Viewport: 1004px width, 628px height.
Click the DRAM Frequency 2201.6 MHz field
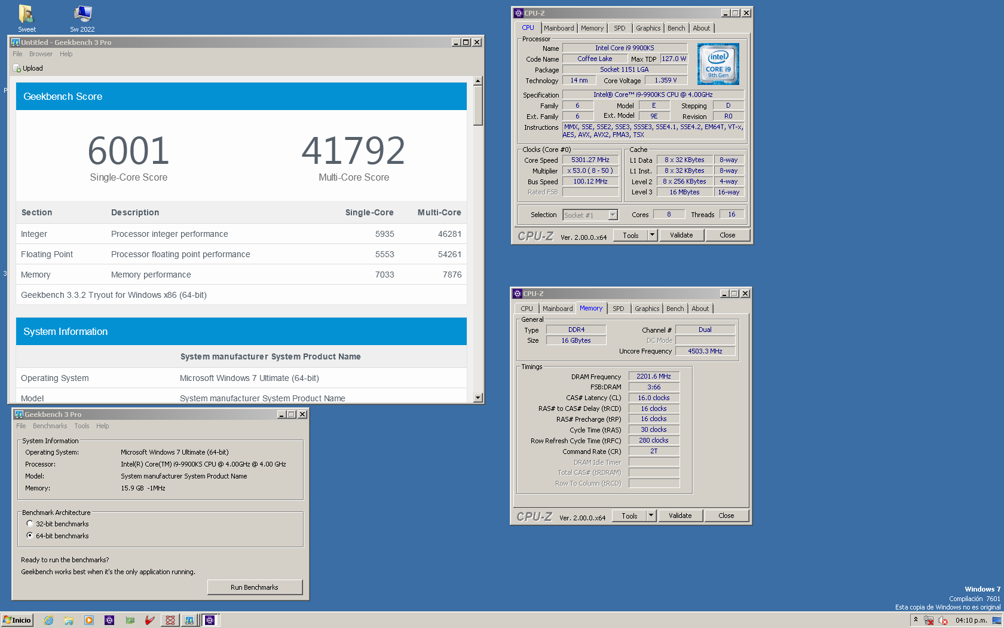pyautogui.click(x=654, y=376)
